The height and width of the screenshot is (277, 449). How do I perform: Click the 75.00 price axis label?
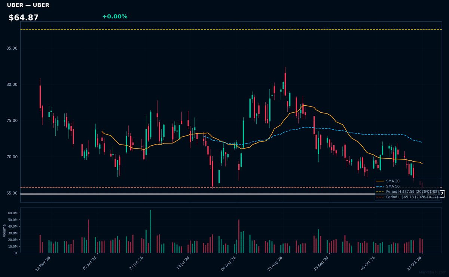(x=12, y=121)
